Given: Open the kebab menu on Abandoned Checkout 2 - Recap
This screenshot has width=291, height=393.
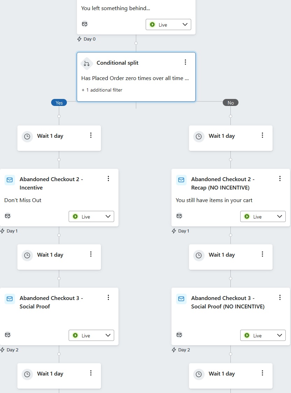Looking at the screenshot, I should (x=280, y=179).
